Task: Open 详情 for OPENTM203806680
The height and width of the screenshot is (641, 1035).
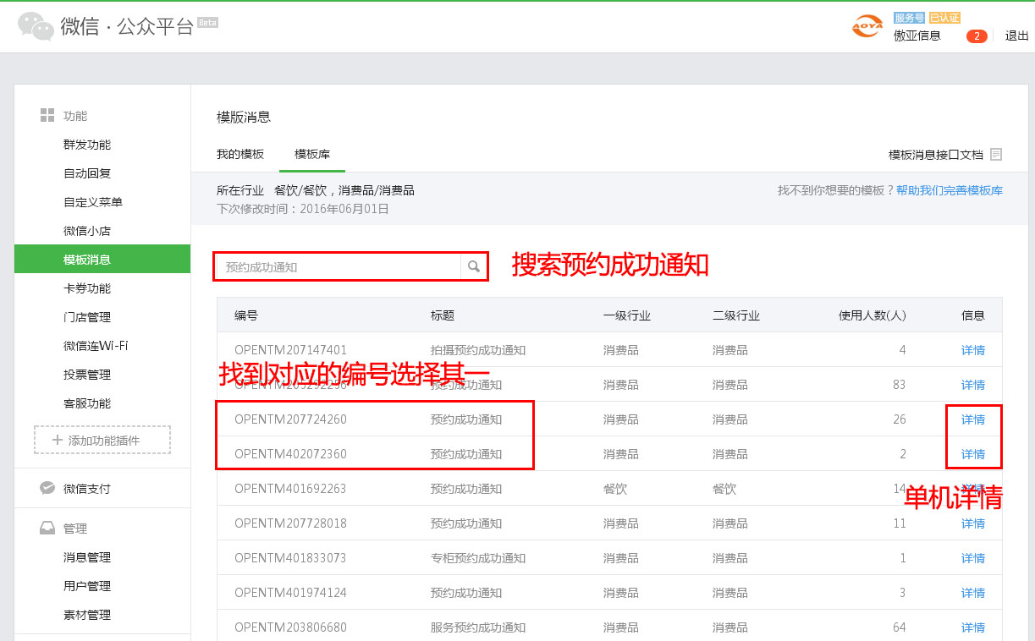Action: (x=972, y=628)
